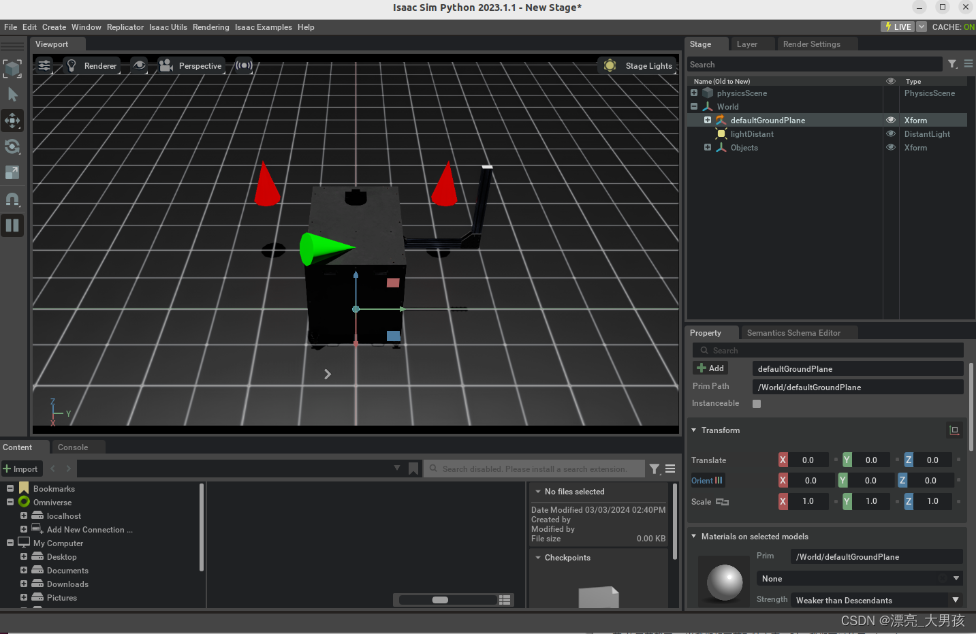The image size is (976, 634).
Task: Open the Content browser options menu
Action: coord(670,469)
